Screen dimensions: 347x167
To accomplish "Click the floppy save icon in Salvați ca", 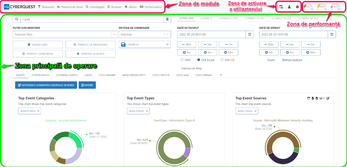I will pyautogui.click(x=124, y=45).
